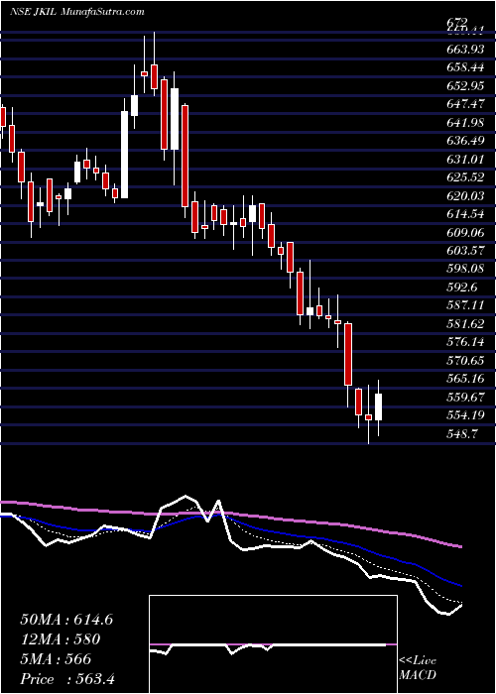The image size is (496, 694).
Task: Click the 587.11 price axis label
Action: click(x=465, y=305)
